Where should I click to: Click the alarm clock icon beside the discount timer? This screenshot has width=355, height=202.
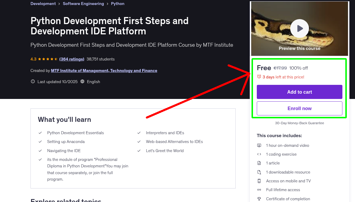(x=259, y=76)
